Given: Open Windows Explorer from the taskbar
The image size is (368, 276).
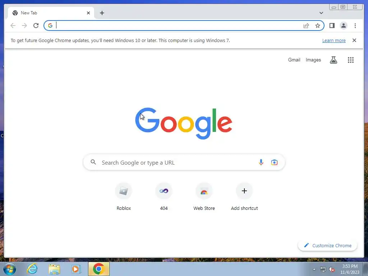Looking at the screenshot, I should 54,269.
